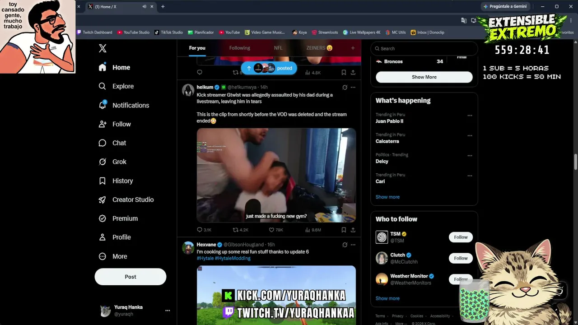The image size is (578, 325).
Task: Open Chat from the sidebar
Action: pyautogui.click(x=112, y=143)
